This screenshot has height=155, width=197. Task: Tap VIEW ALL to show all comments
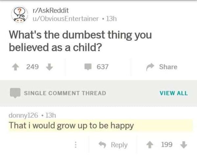pyautogui.click(x=174, y=93)
